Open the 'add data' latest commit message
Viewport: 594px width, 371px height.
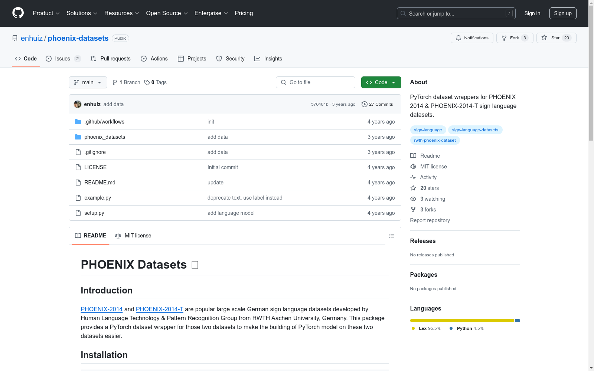(x=114, y=104)
